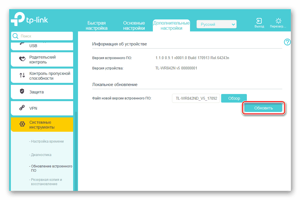Click the VPN chain link icon
300x200 pixels.
(x=22, y=108)
